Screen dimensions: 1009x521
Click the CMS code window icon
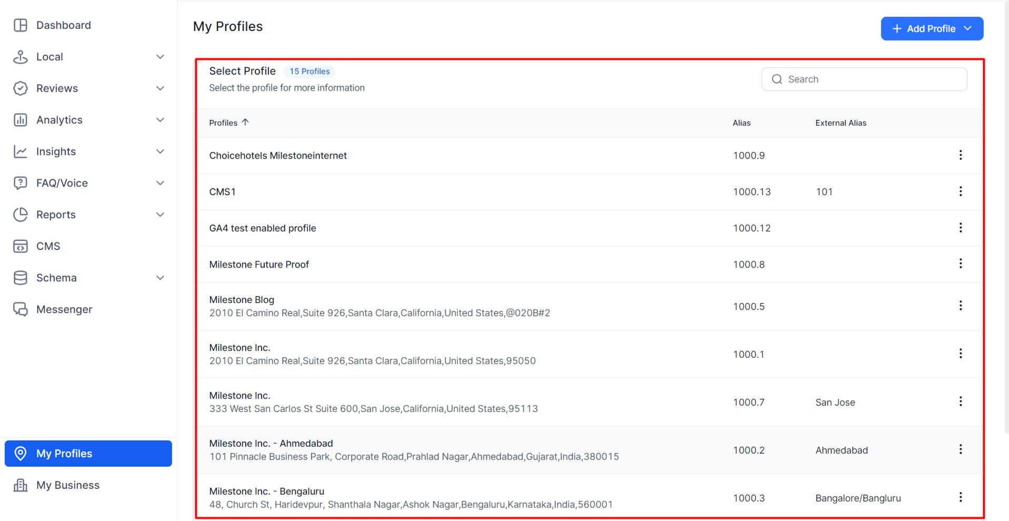21,246
